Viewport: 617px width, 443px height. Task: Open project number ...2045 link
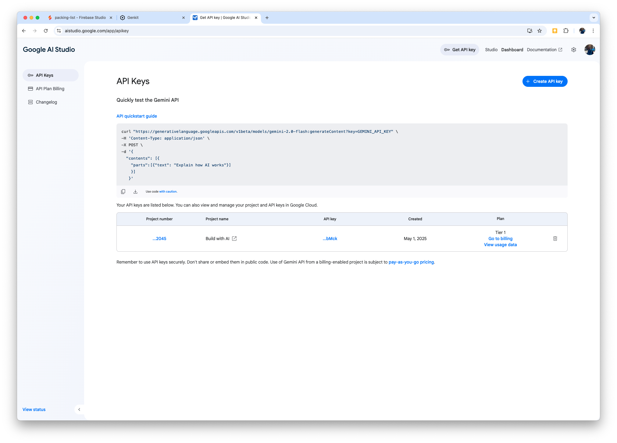pos(159,239)
